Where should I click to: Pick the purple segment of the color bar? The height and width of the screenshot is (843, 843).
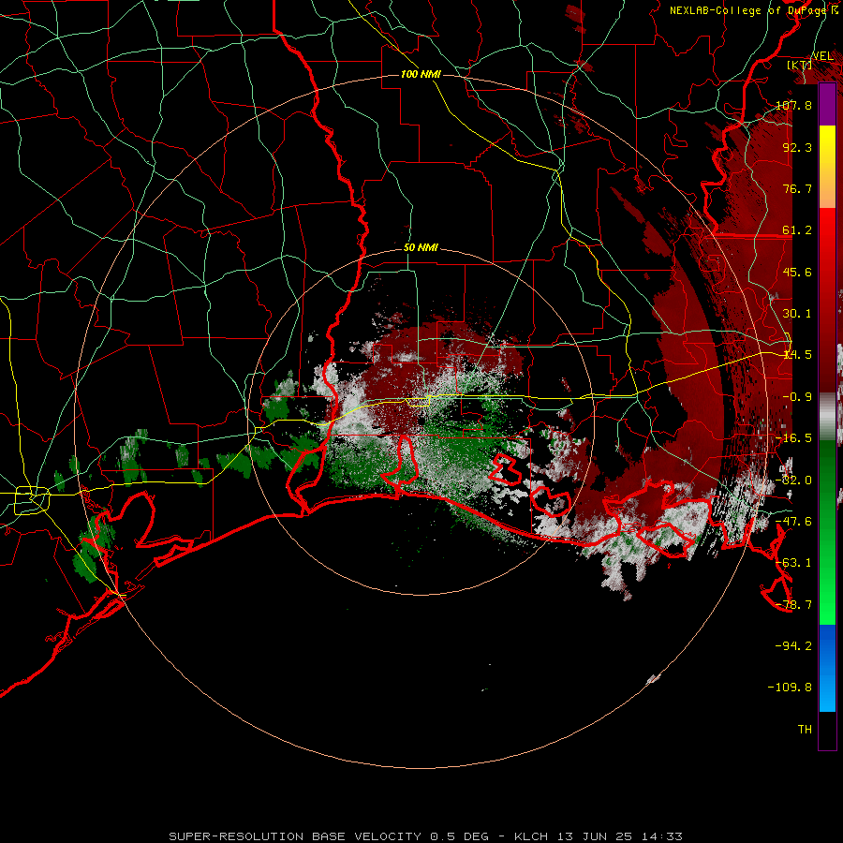(827, 104)
